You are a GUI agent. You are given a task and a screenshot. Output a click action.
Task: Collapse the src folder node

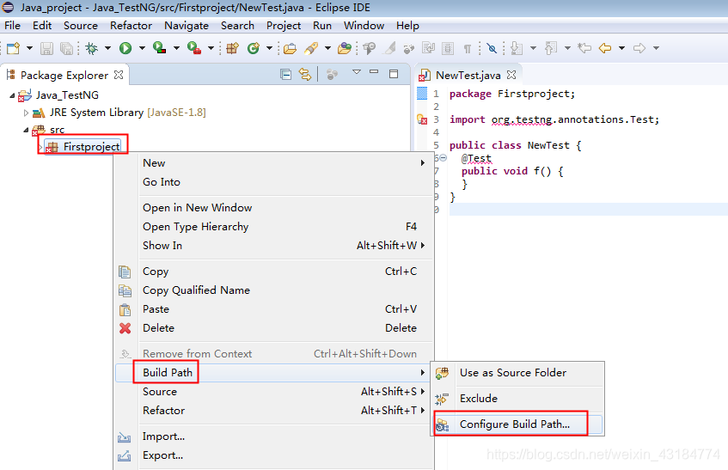26,130
